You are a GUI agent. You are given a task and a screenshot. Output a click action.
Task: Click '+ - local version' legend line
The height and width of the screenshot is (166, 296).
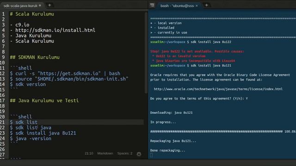tap(166, 23)
